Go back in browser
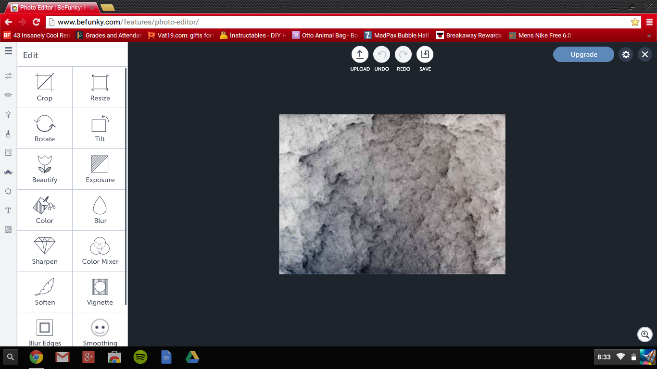 tap(8, 22)
